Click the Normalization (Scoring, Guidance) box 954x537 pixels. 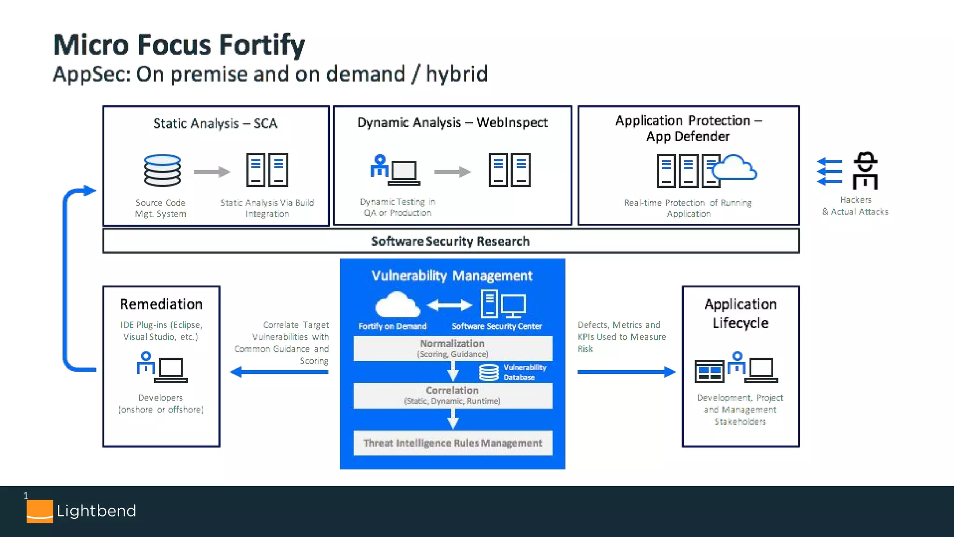tap(452, 348)
